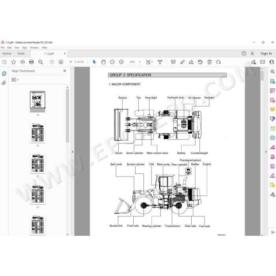Image resolution: width=276 pixels, height=276 pixels.
Task: Click the user account icon
Action: pos(272,62)
